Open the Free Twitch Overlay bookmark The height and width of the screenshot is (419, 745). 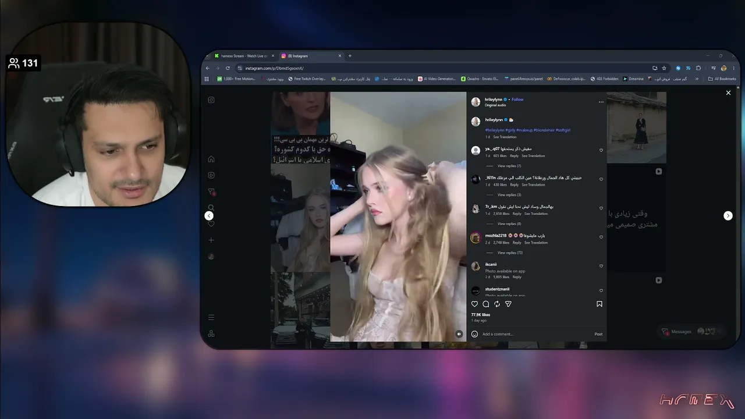point(307,79)
